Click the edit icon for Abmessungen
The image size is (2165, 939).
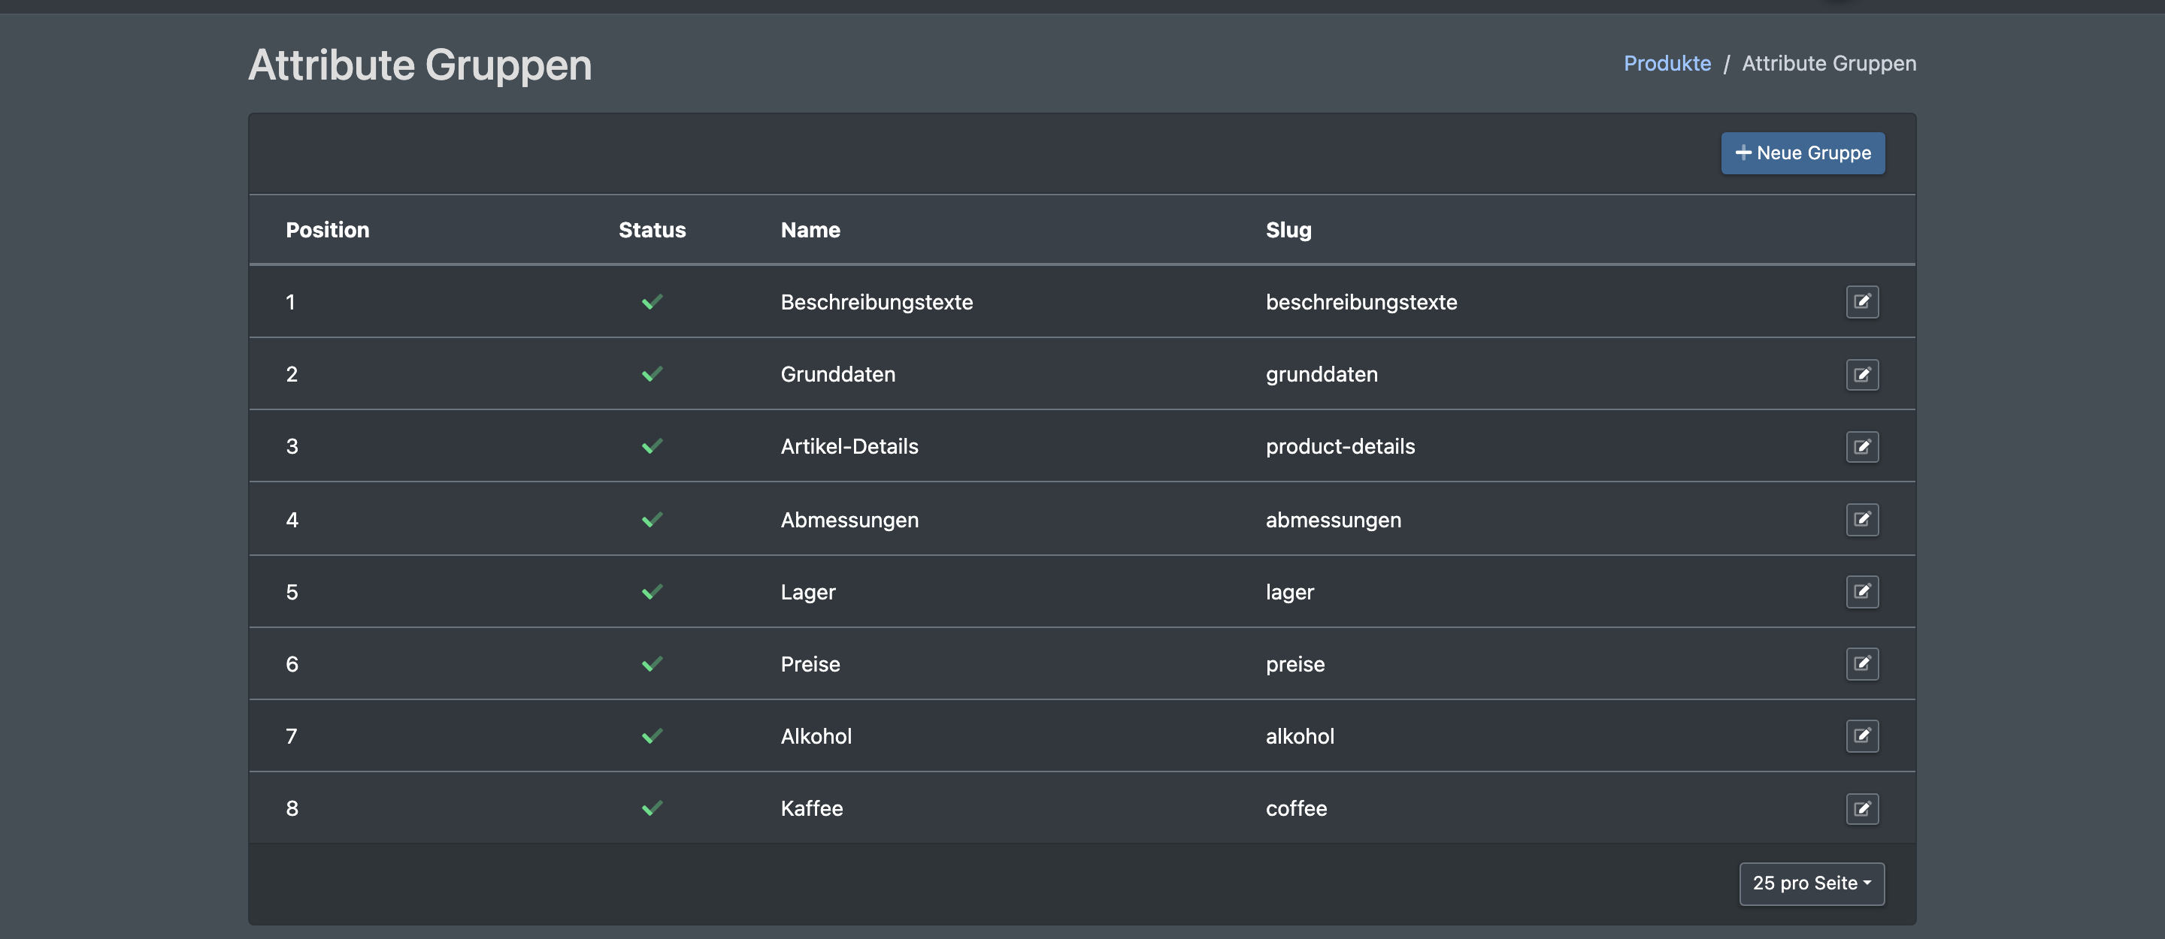pyautogui.click(x=1861, y=519)
